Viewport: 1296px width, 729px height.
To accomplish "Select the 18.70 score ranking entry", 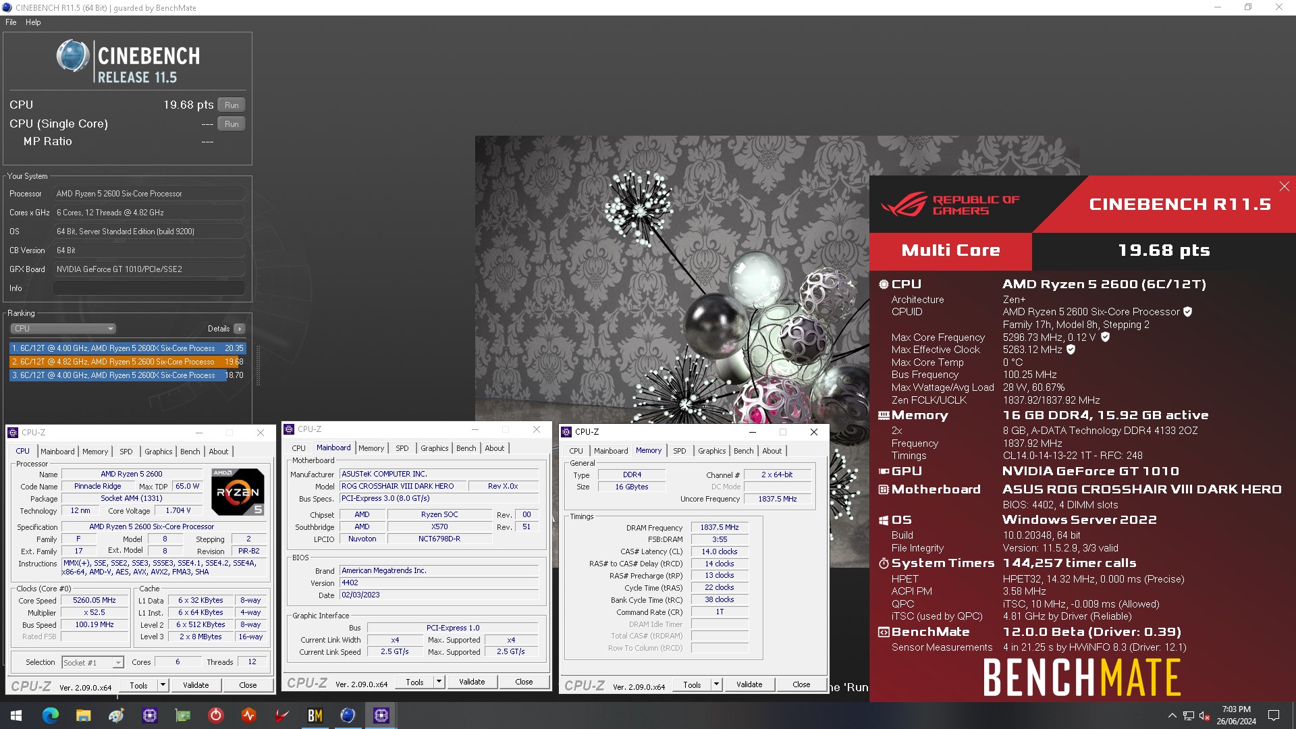I will (x=128, y=375).
